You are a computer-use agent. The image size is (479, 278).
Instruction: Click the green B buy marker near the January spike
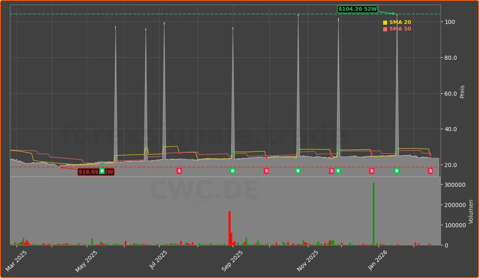[397, 170]
